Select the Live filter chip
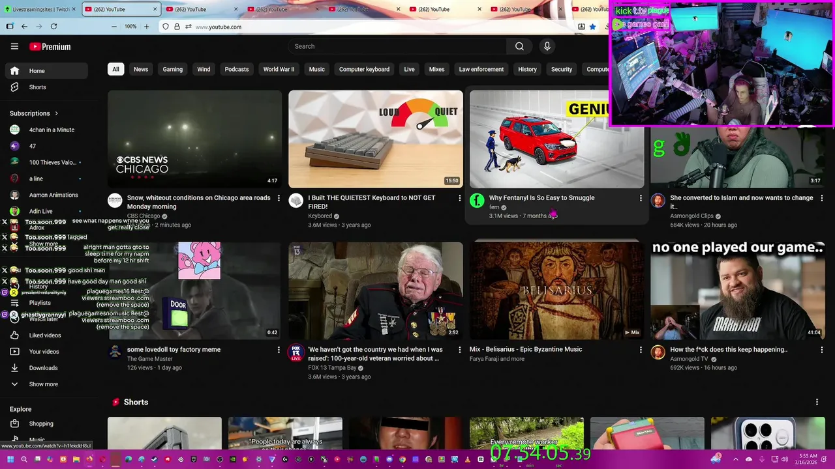 [x=409, y=69]
